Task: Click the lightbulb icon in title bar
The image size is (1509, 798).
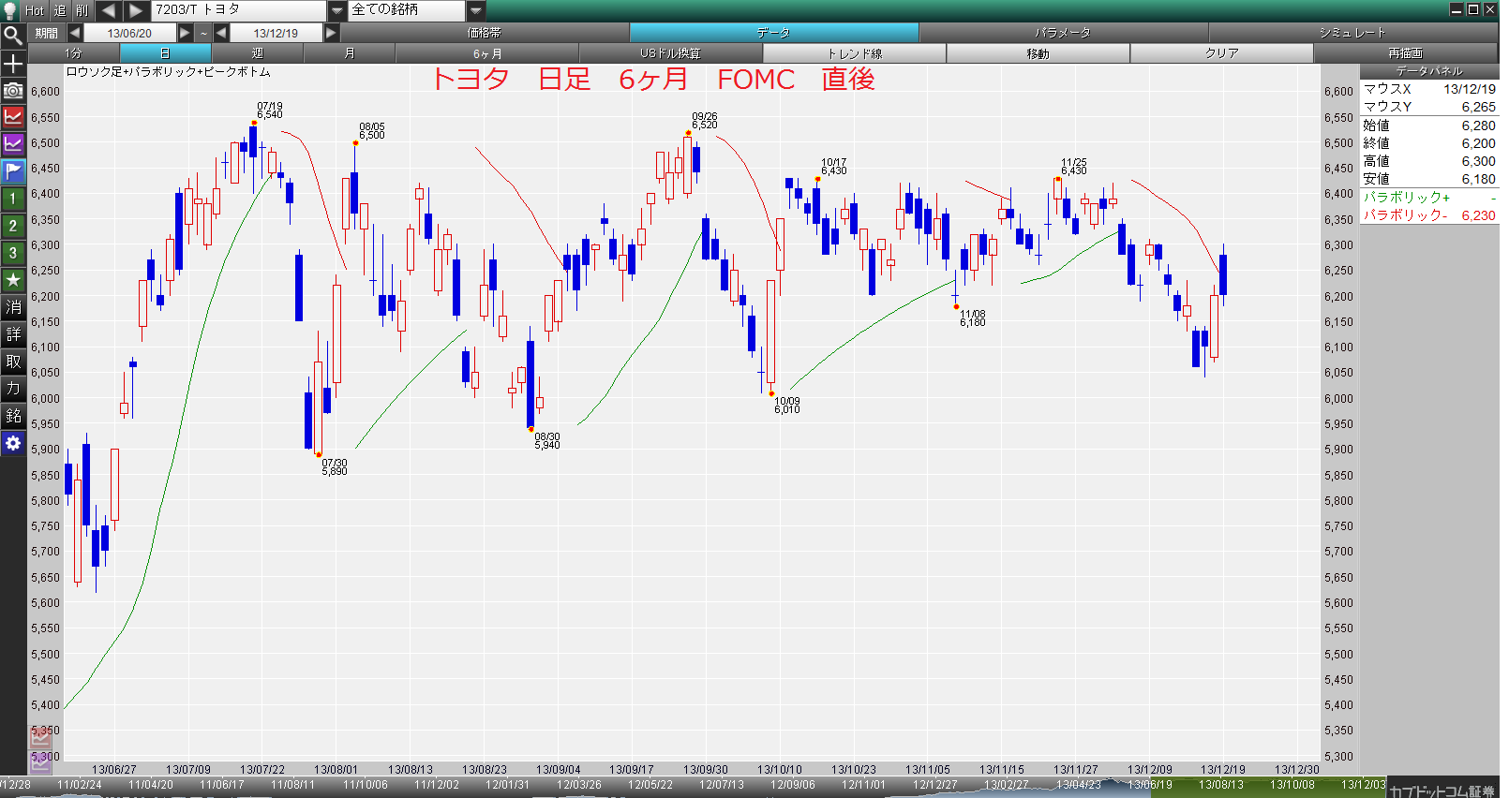Action: (x=10, y=10)
